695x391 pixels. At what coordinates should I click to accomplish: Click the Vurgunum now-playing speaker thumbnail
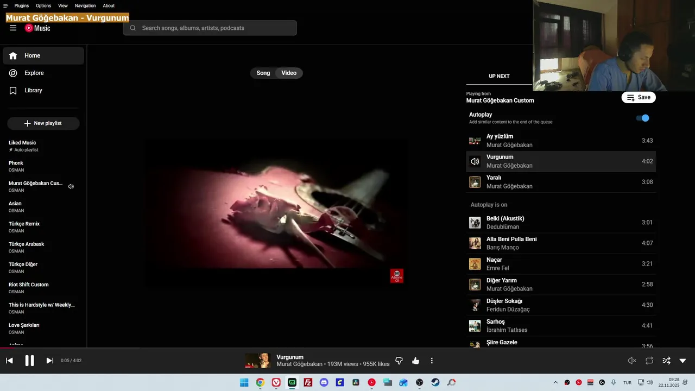[x=475, y=161]
